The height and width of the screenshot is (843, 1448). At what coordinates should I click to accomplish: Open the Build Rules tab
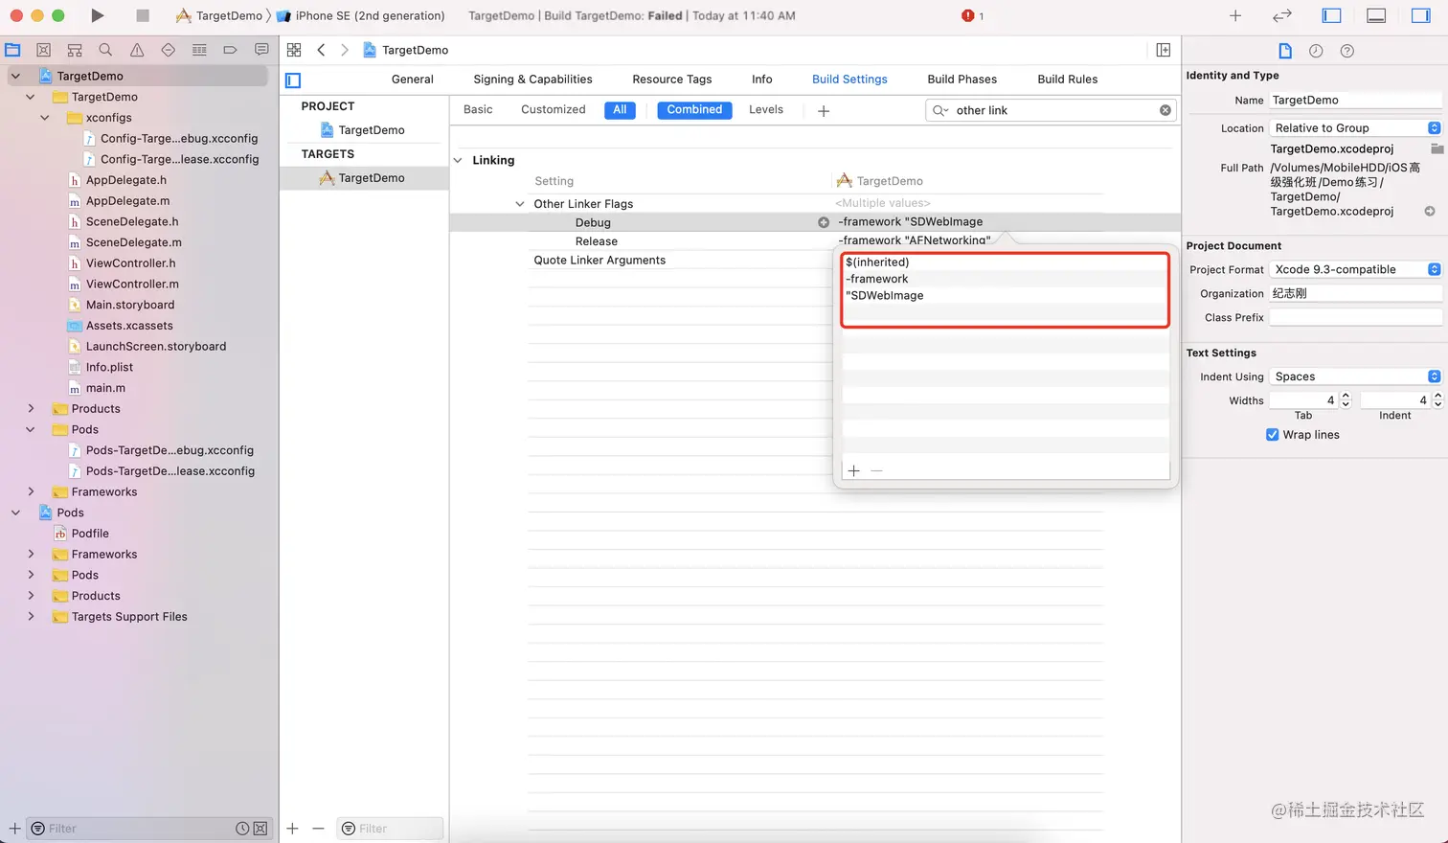coord(1068,80)
